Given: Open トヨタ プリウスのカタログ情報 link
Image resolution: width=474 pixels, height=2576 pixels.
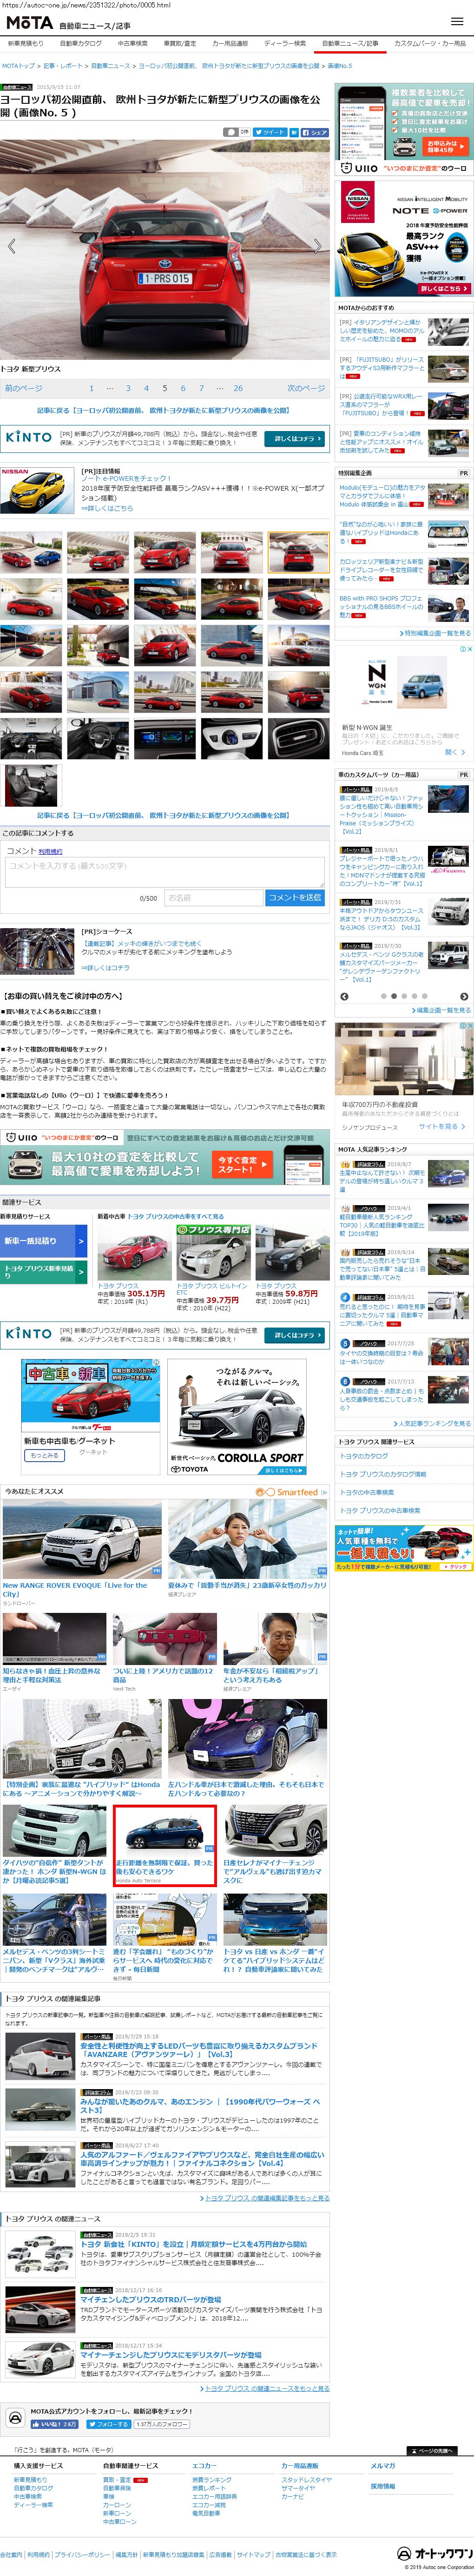Looking at the screenshot, I should [383, 1474].
